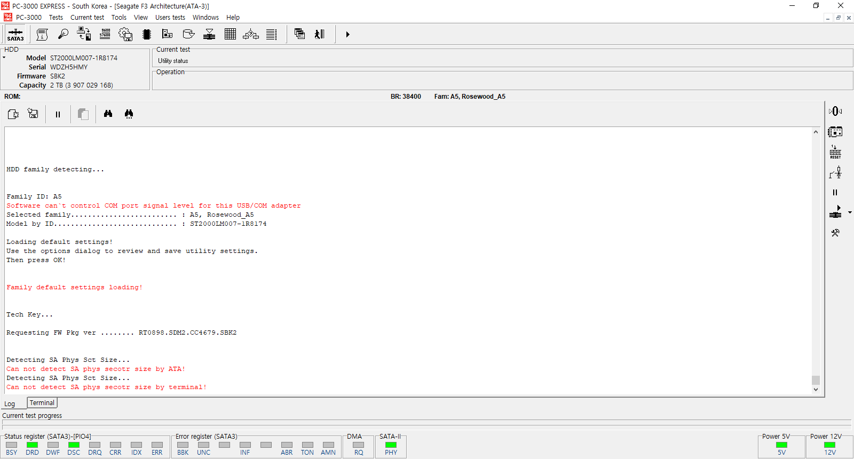Click the BSY status indicator
Screen dimensions: 854x459
pos(12,445)
